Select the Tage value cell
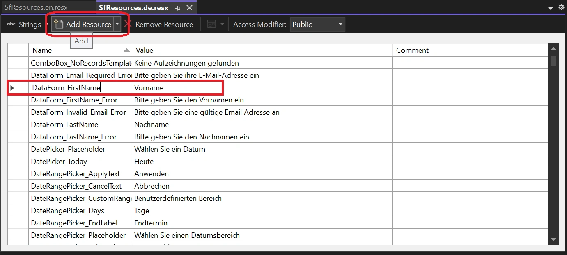The image size is (567, 255). click(x=262, y=211)
